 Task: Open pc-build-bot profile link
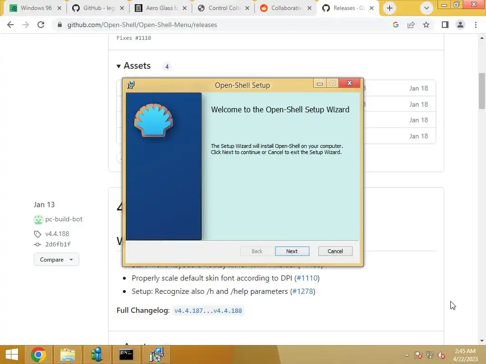point(64,219)
